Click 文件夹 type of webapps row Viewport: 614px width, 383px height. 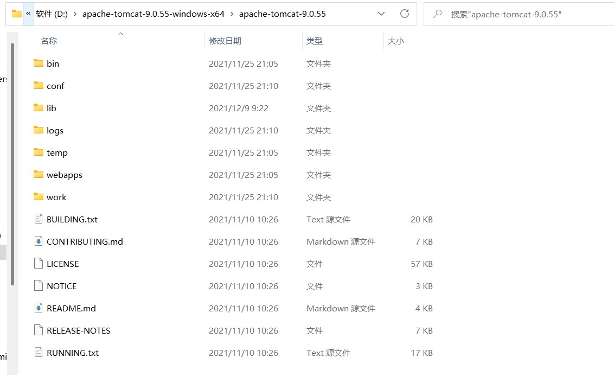(318, 175)
